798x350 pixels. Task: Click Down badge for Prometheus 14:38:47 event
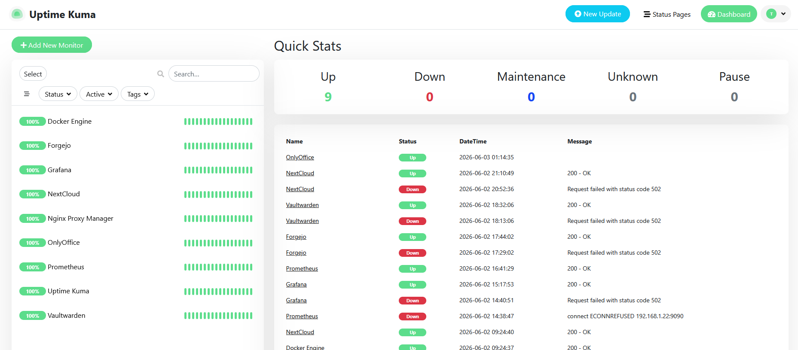[413, 317]
